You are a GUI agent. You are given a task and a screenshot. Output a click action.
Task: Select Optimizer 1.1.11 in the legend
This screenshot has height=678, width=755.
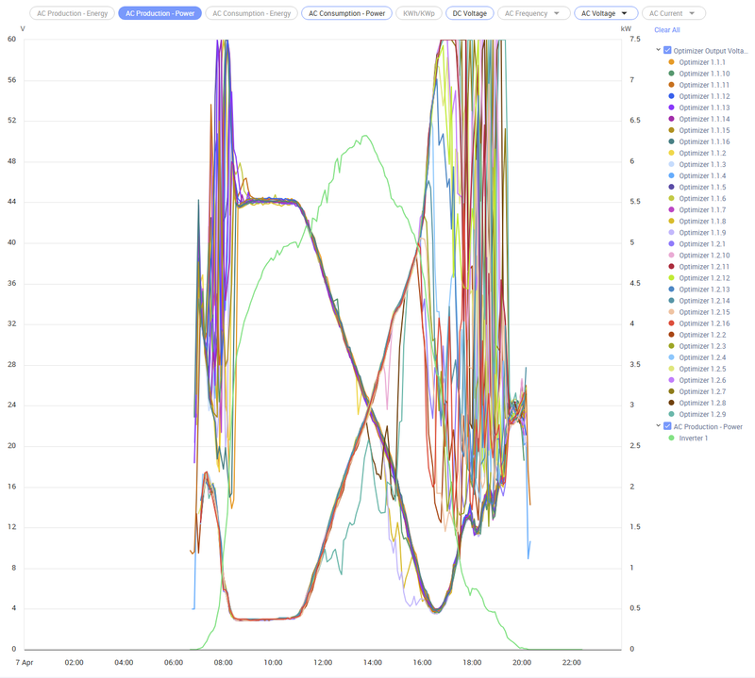tap(704, 85)
